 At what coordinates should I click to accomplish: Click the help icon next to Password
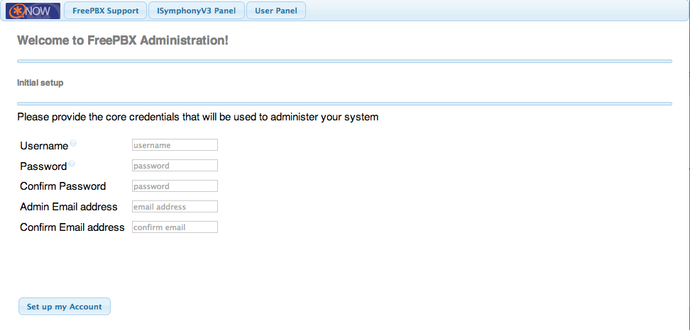(x=72, y=164)
